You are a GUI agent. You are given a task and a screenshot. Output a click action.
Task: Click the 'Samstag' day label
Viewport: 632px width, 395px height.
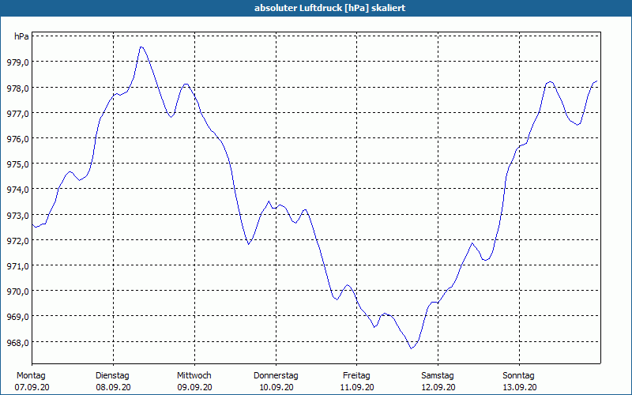438,376
